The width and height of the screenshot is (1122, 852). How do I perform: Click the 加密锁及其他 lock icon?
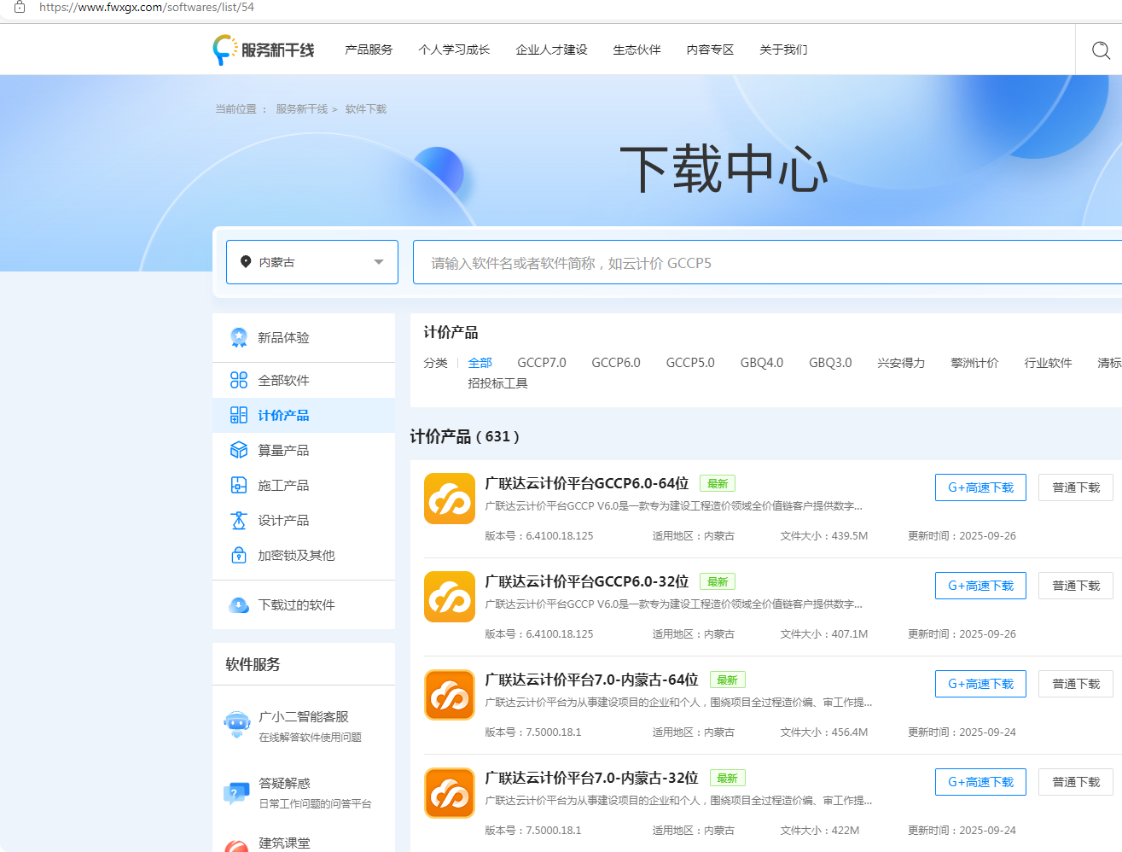(239, 555)
